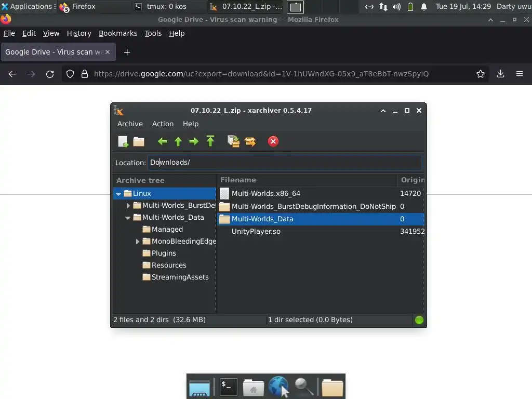
Task: Open the Firefox File menu
Action: (9, 33)
